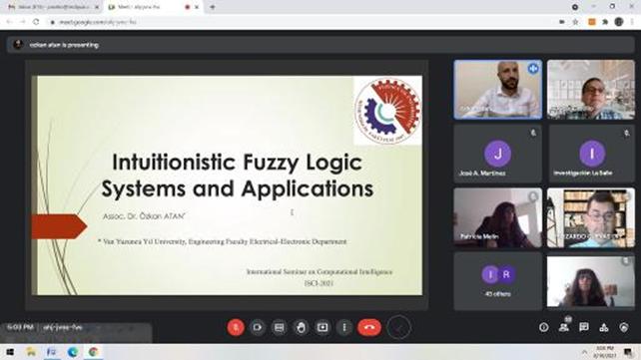Switch to the Gmail inbox browser tab
This screenshot has height=360, width=641.
53,7
